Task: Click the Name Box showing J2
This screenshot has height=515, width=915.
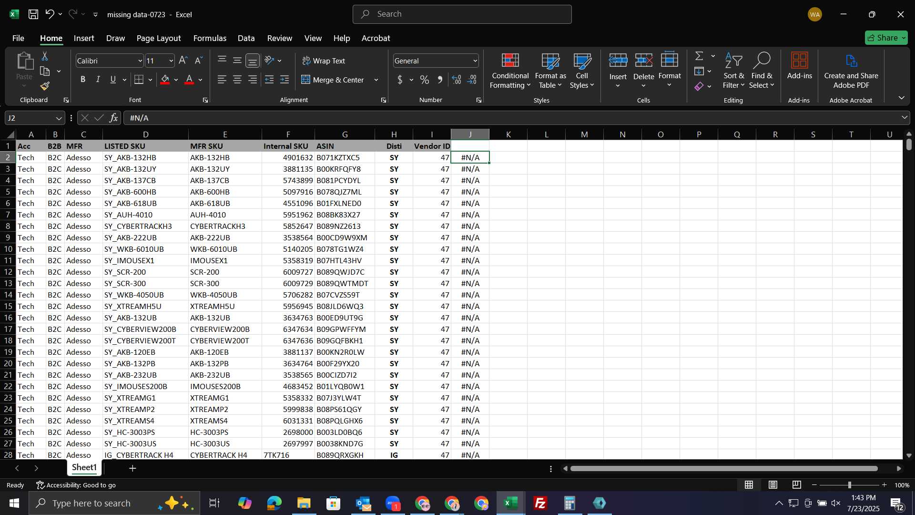Action: 34,118
